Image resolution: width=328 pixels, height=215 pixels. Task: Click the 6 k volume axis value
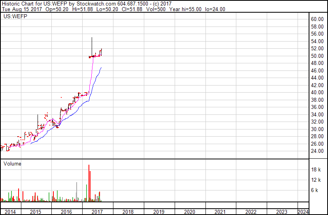(x=315, y=190)
